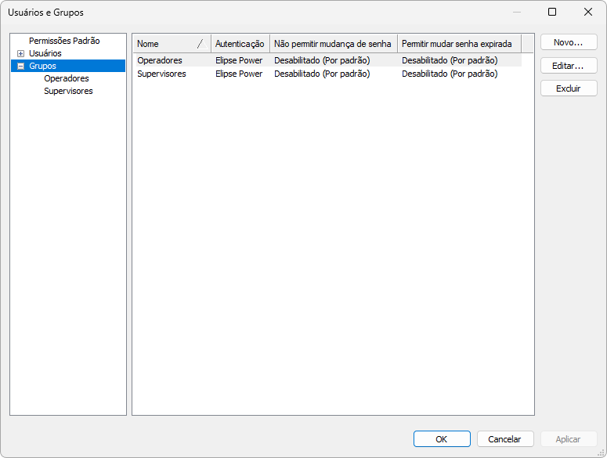Select the Supervisores row in the list
607x458 pixels.
pyautogui.click(x=162, y=74)
